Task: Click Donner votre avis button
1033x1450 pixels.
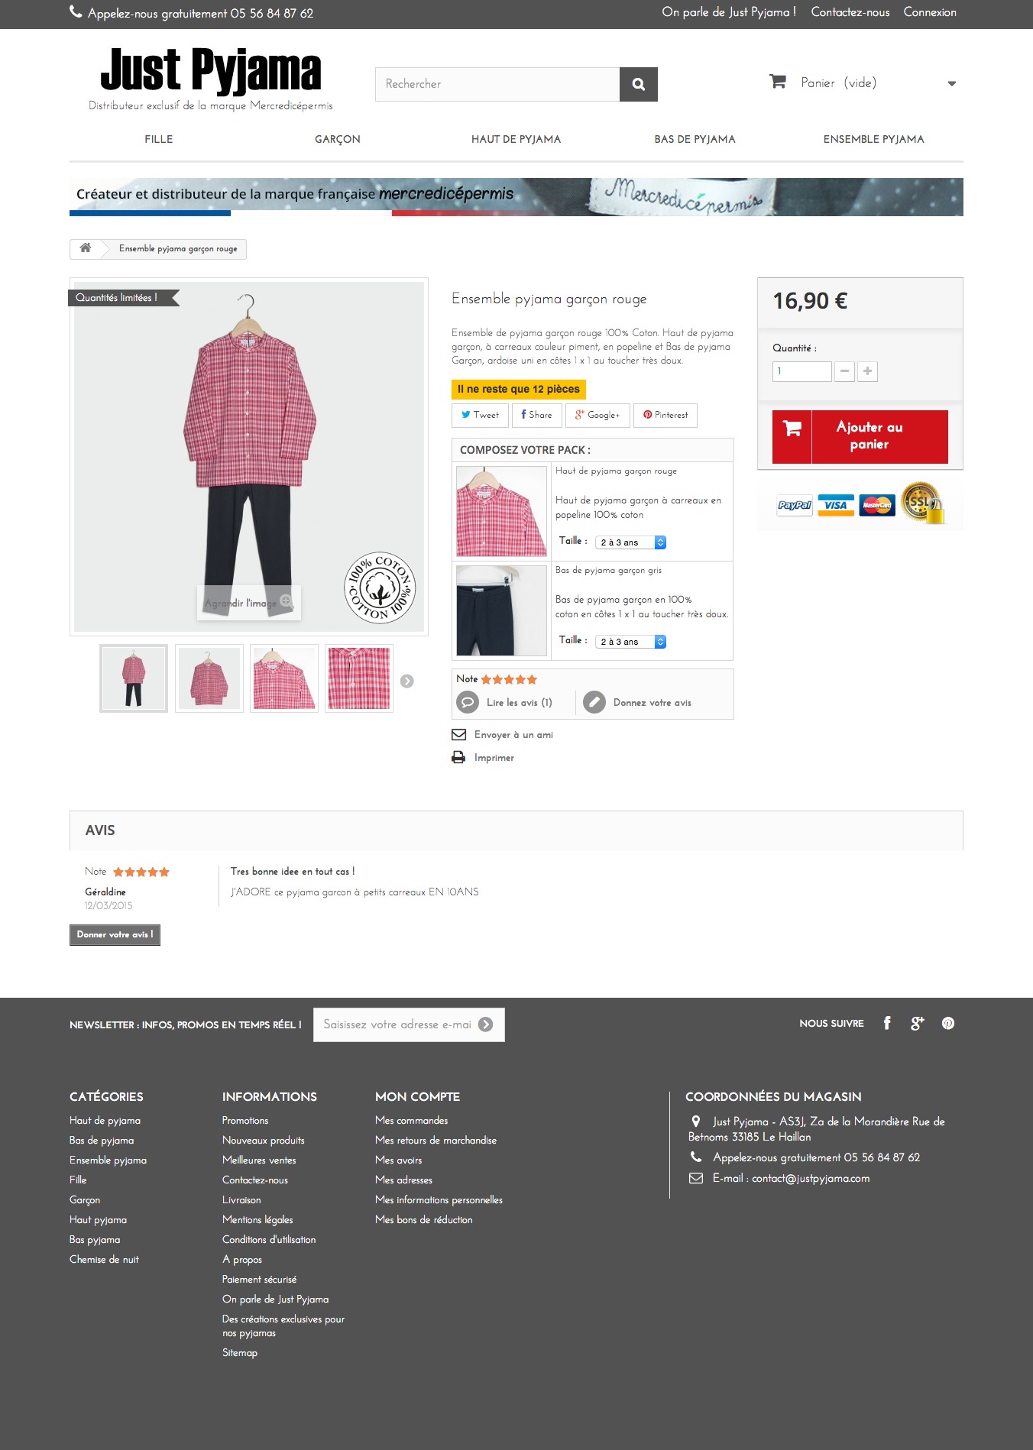Action: coord(115,934)
